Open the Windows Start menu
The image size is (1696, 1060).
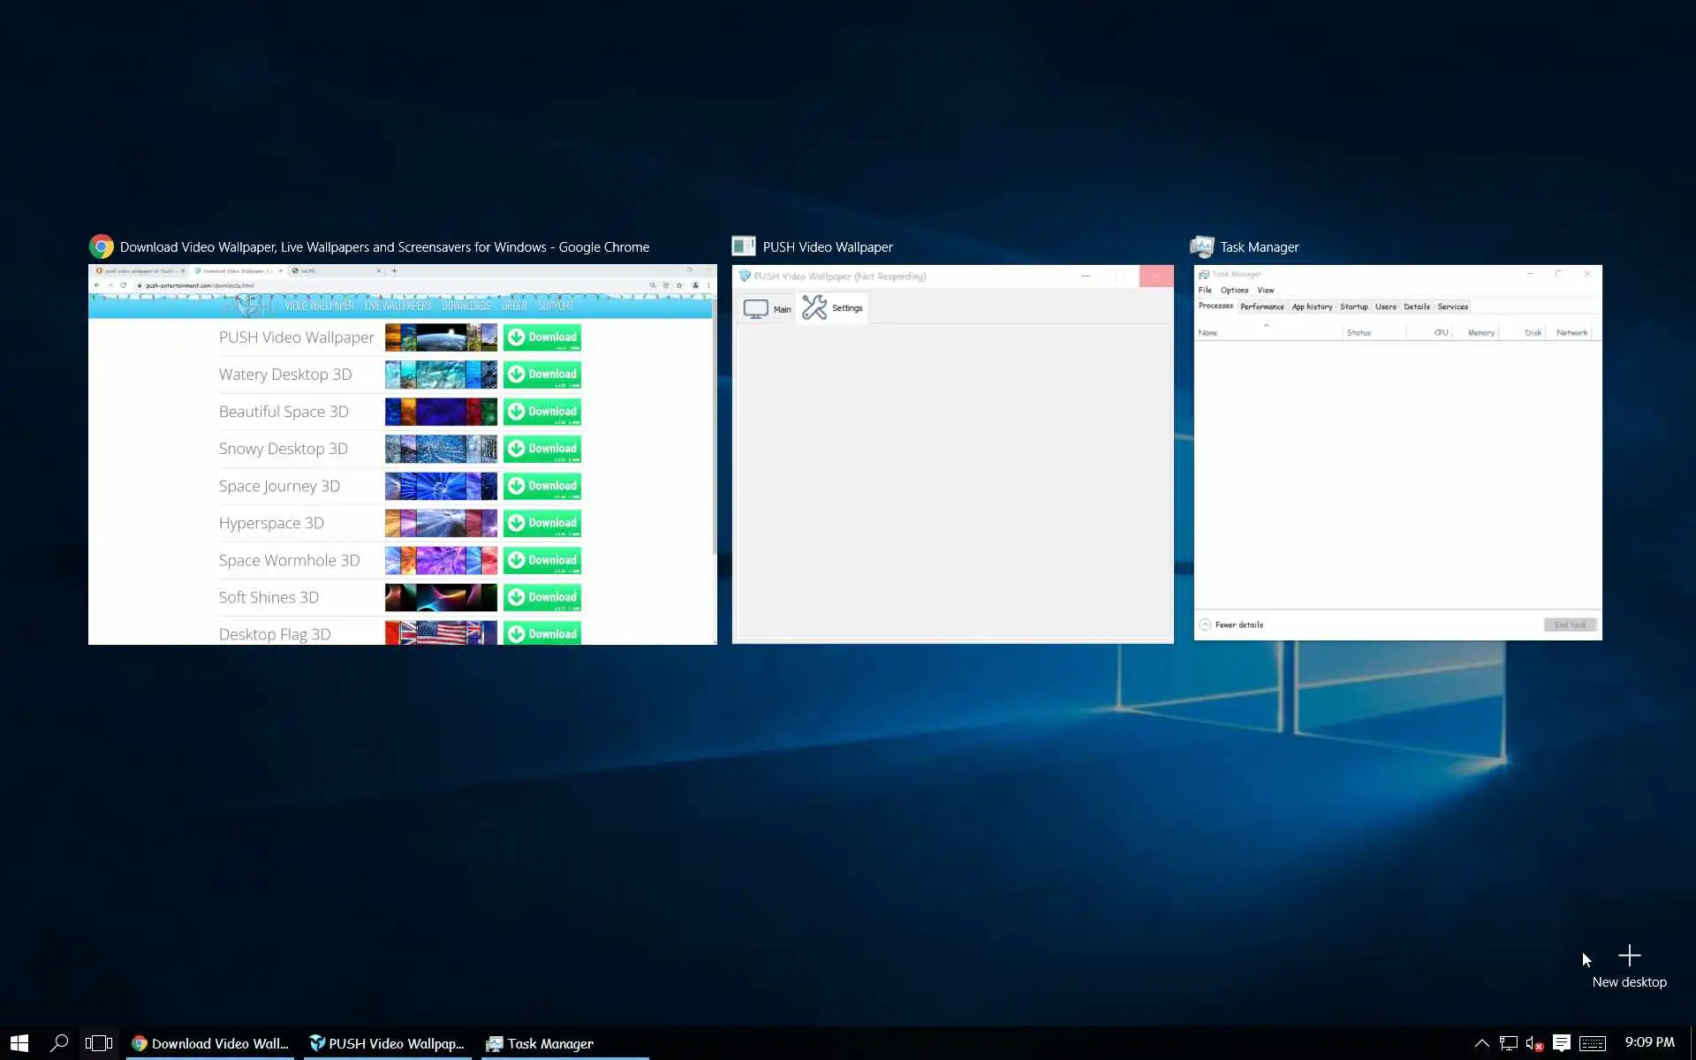19,1043
